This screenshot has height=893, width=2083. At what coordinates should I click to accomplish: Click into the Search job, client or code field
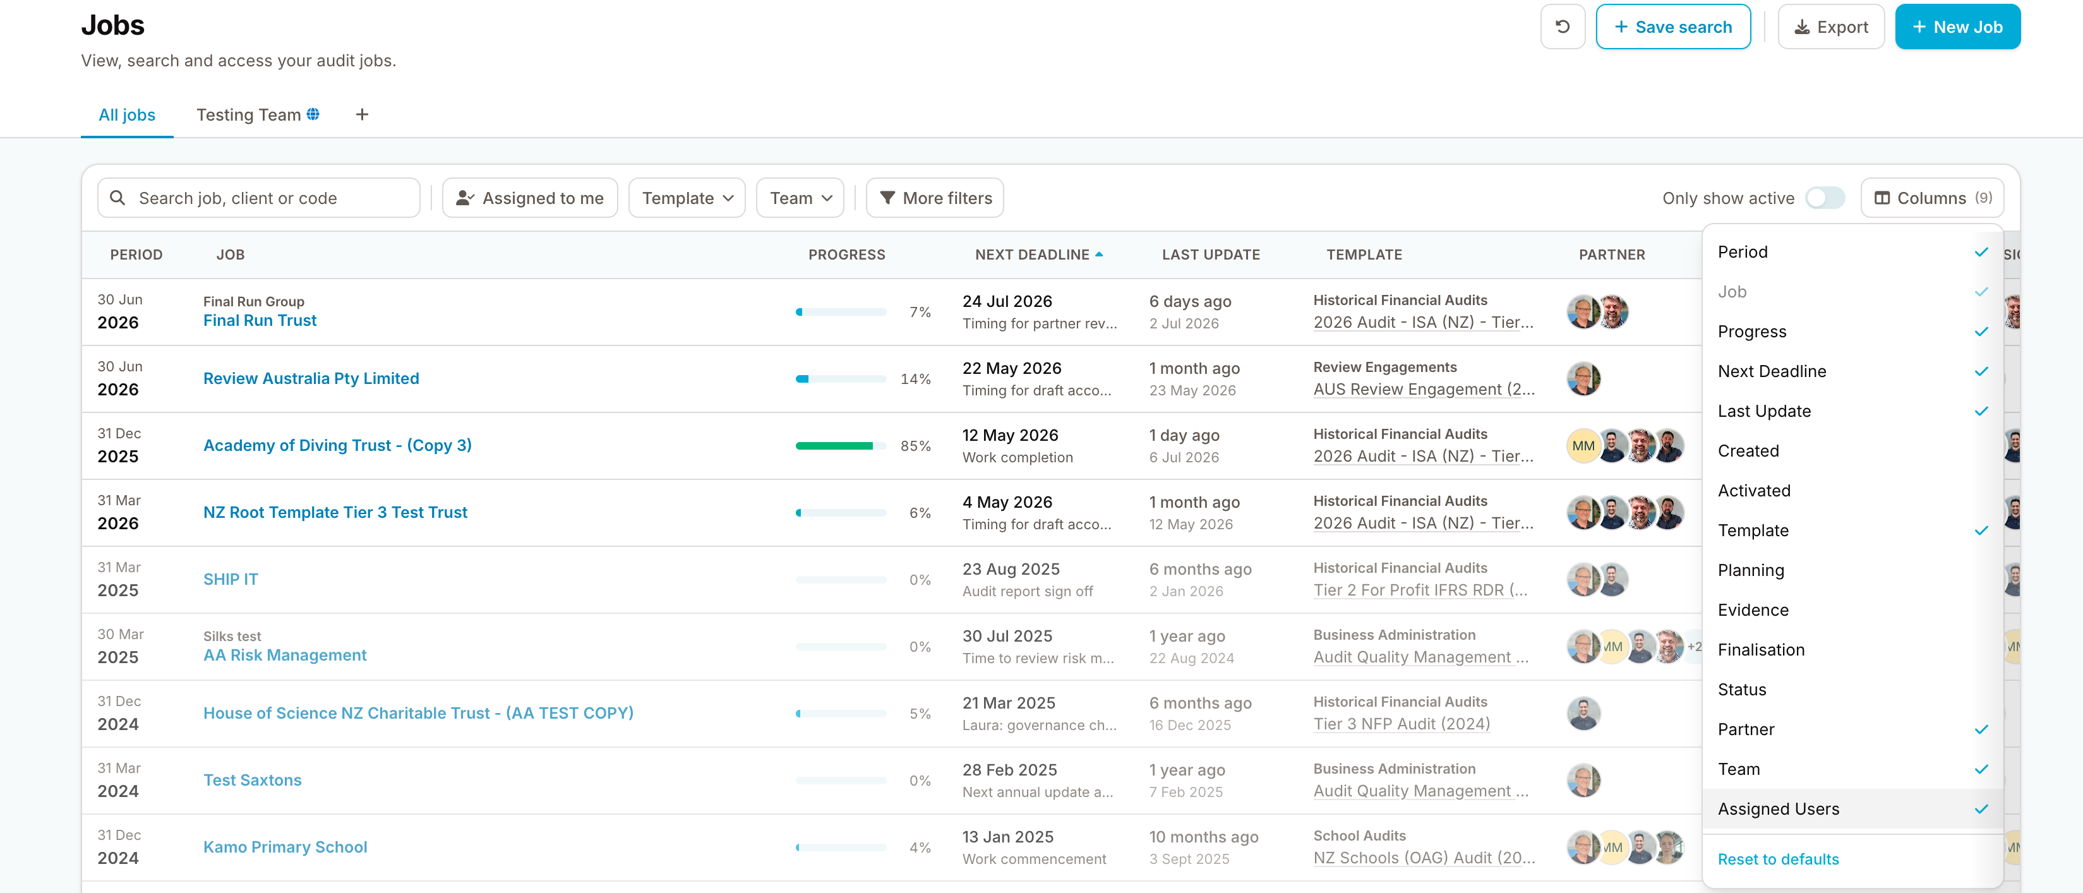tap(259, 198)
